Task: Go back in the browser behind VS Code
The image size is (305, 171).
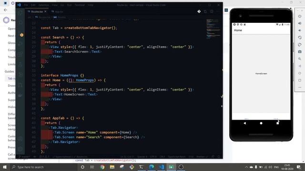Action: tap(5, 10)
